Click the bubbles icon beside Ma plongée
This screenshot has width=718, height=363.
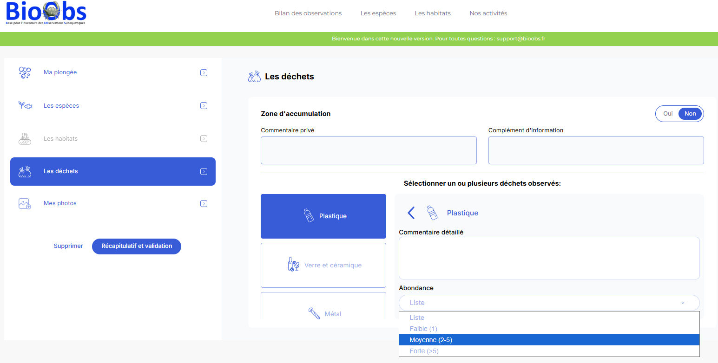[25, 72]
